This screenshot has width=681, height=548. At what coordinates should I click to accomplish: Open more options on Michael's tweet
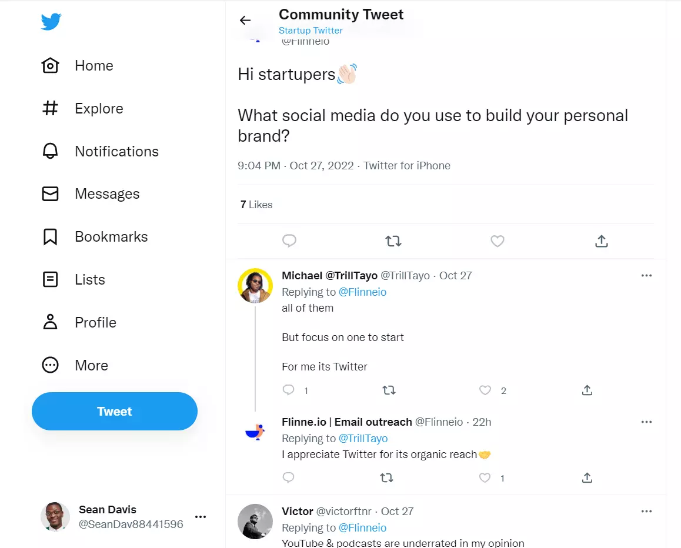tap(646, 276)
